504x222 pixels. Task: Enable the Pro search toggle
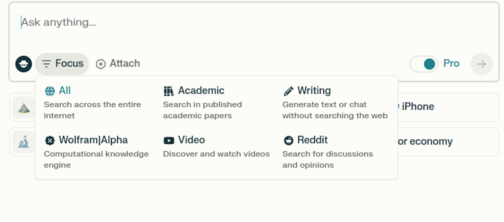[424, 64]
